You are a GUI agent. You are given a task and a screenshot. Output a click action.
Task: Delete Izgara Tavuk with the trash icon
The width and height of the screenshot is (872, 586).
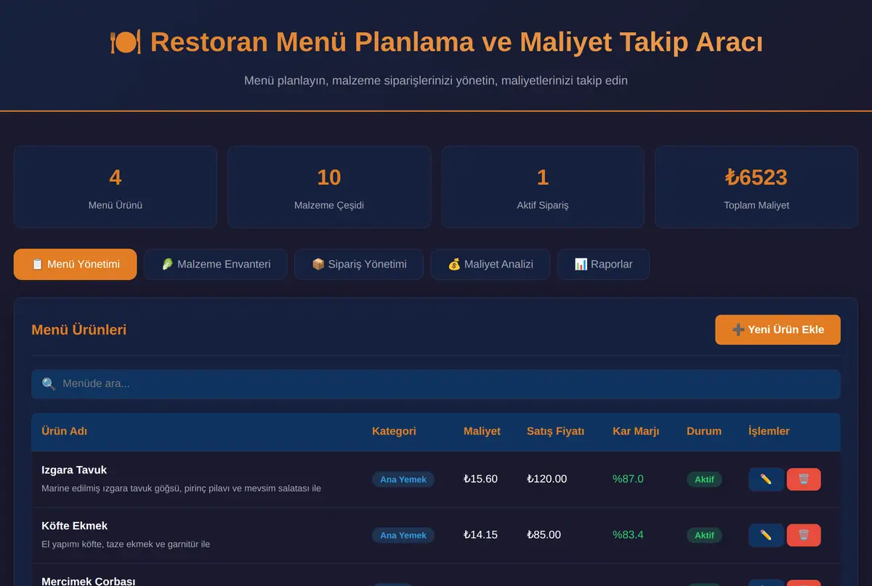point(804,479)
